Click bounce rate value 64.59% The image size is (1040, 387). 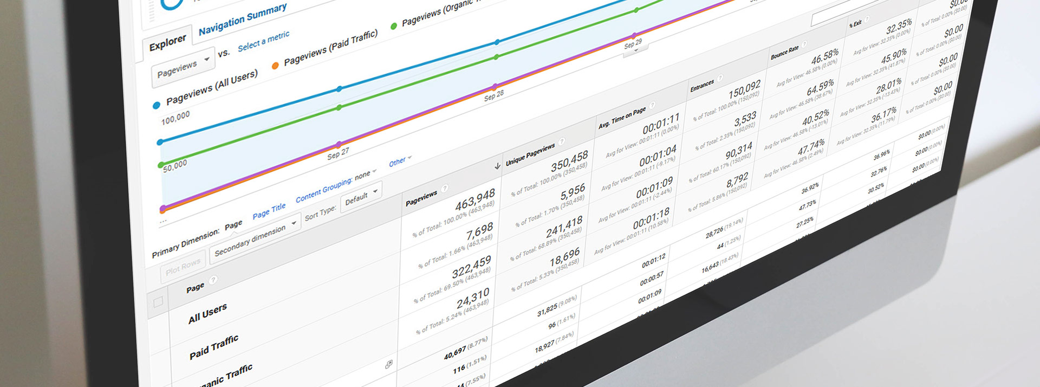[820, 88]
